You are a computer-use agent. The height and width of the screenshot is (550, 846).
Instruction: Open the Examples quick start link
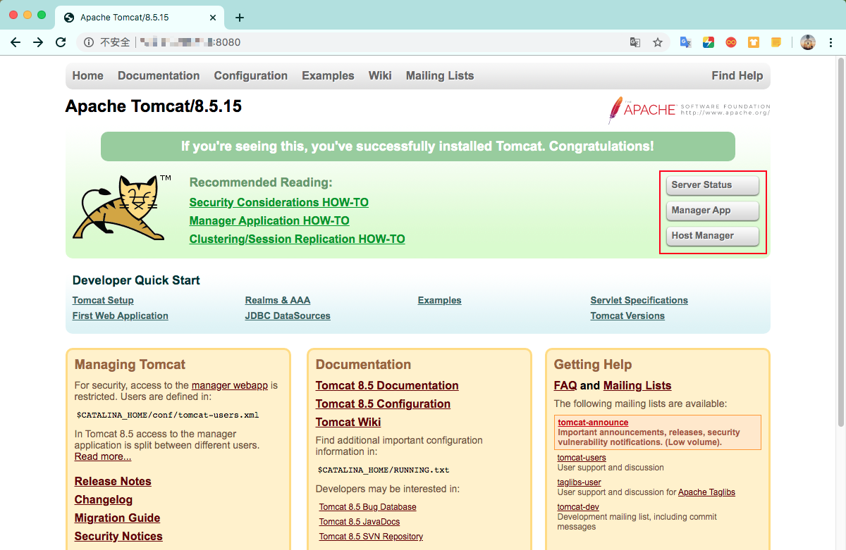pyautogui.click(x=440, y=301)
